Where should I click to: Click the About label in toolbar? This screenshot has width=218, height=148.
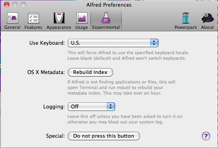(x=207, y=27)
